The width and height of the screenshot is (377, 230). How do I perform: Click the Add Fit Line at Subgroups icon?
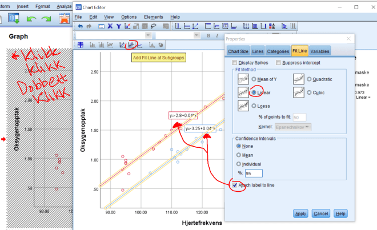click(131, 45)
